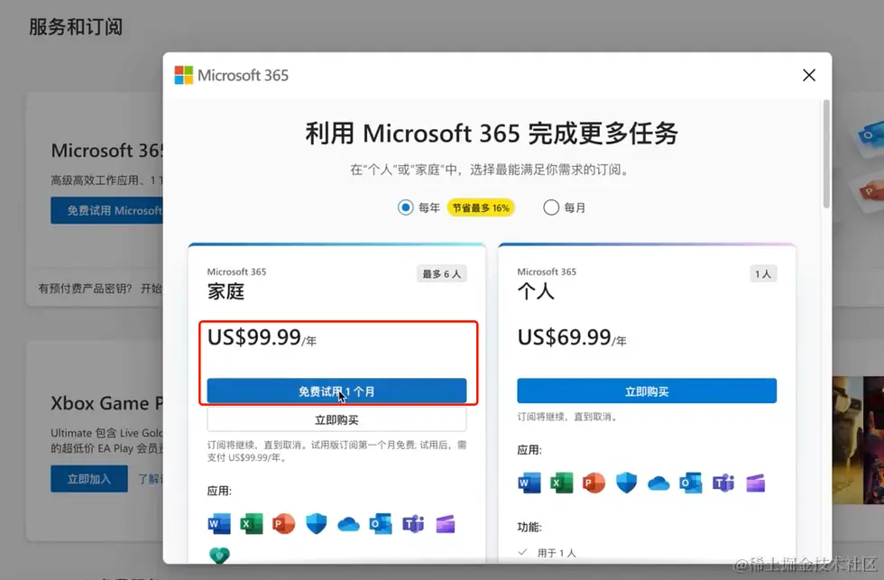Click the PowerPoint icon in Family plan
This screenshot has width=884, height=580.
tap(283, 524)
